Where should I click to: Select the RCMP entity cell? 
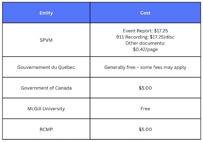(46, 129)
